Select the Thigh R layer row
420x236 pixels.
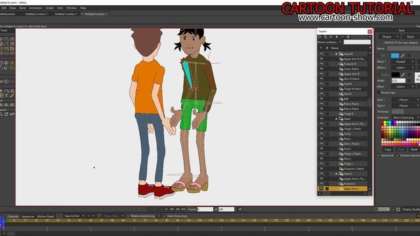click(x=343, y=114)
